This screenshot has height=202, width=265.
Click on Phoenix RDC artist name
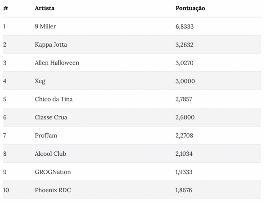pos(53,190)
